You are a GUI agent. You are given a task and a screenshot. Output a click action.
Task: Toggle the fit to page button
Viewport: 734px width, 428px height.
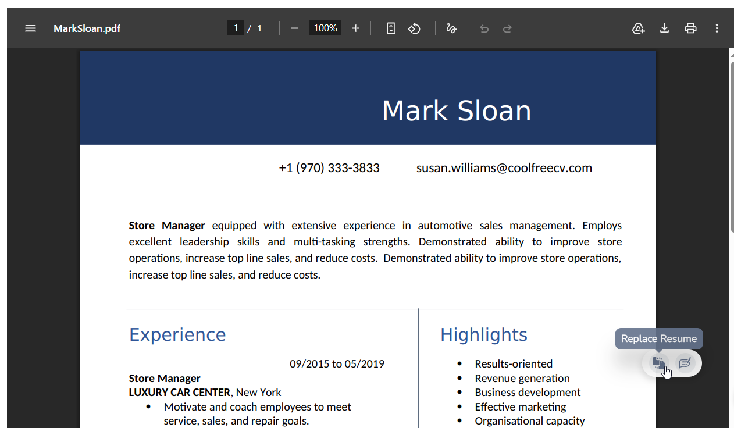tap(391, 28)
